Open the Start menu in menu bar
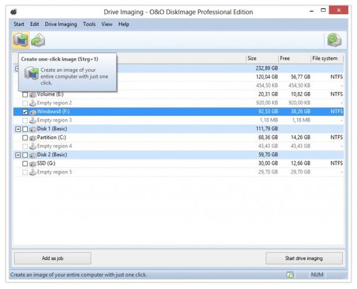The width and height of the screenshot is (357, 289). click(x=19, y=24)
